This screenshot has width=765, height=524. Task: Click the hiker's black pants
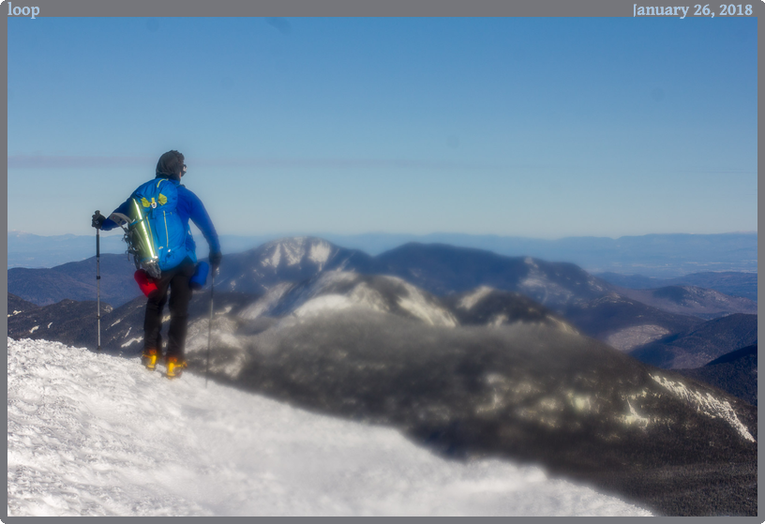tap(167, 309)
